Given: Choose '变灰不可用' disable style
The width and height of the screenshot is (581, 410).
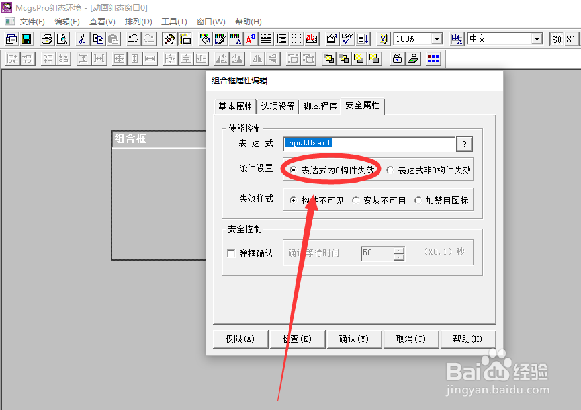Looking at the screenshot, I should click(x=379, y=200).
